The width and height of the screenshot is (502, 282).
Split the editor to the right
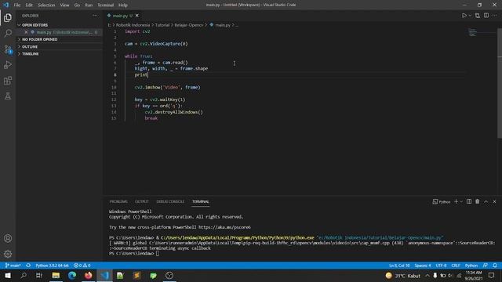[486, 16]
